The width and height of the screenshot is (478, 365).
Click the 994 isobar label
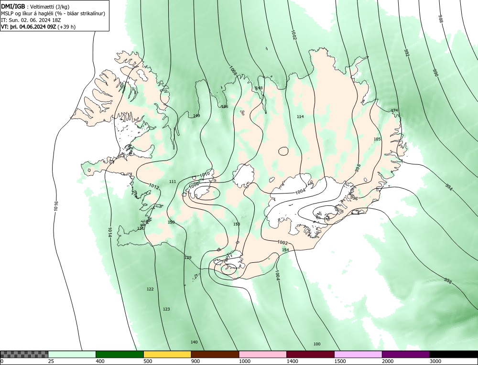coord(449,187)
